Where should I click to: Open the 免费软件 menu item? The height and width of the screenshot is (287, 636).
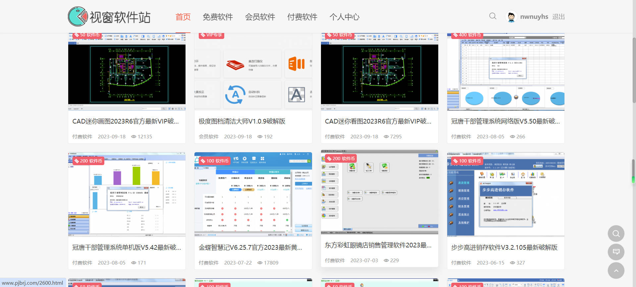[x=218, y=17]
